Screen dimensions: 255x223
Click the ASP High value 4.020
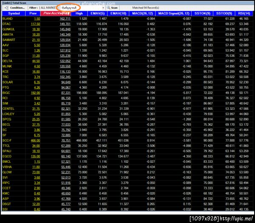pos(83,199)
